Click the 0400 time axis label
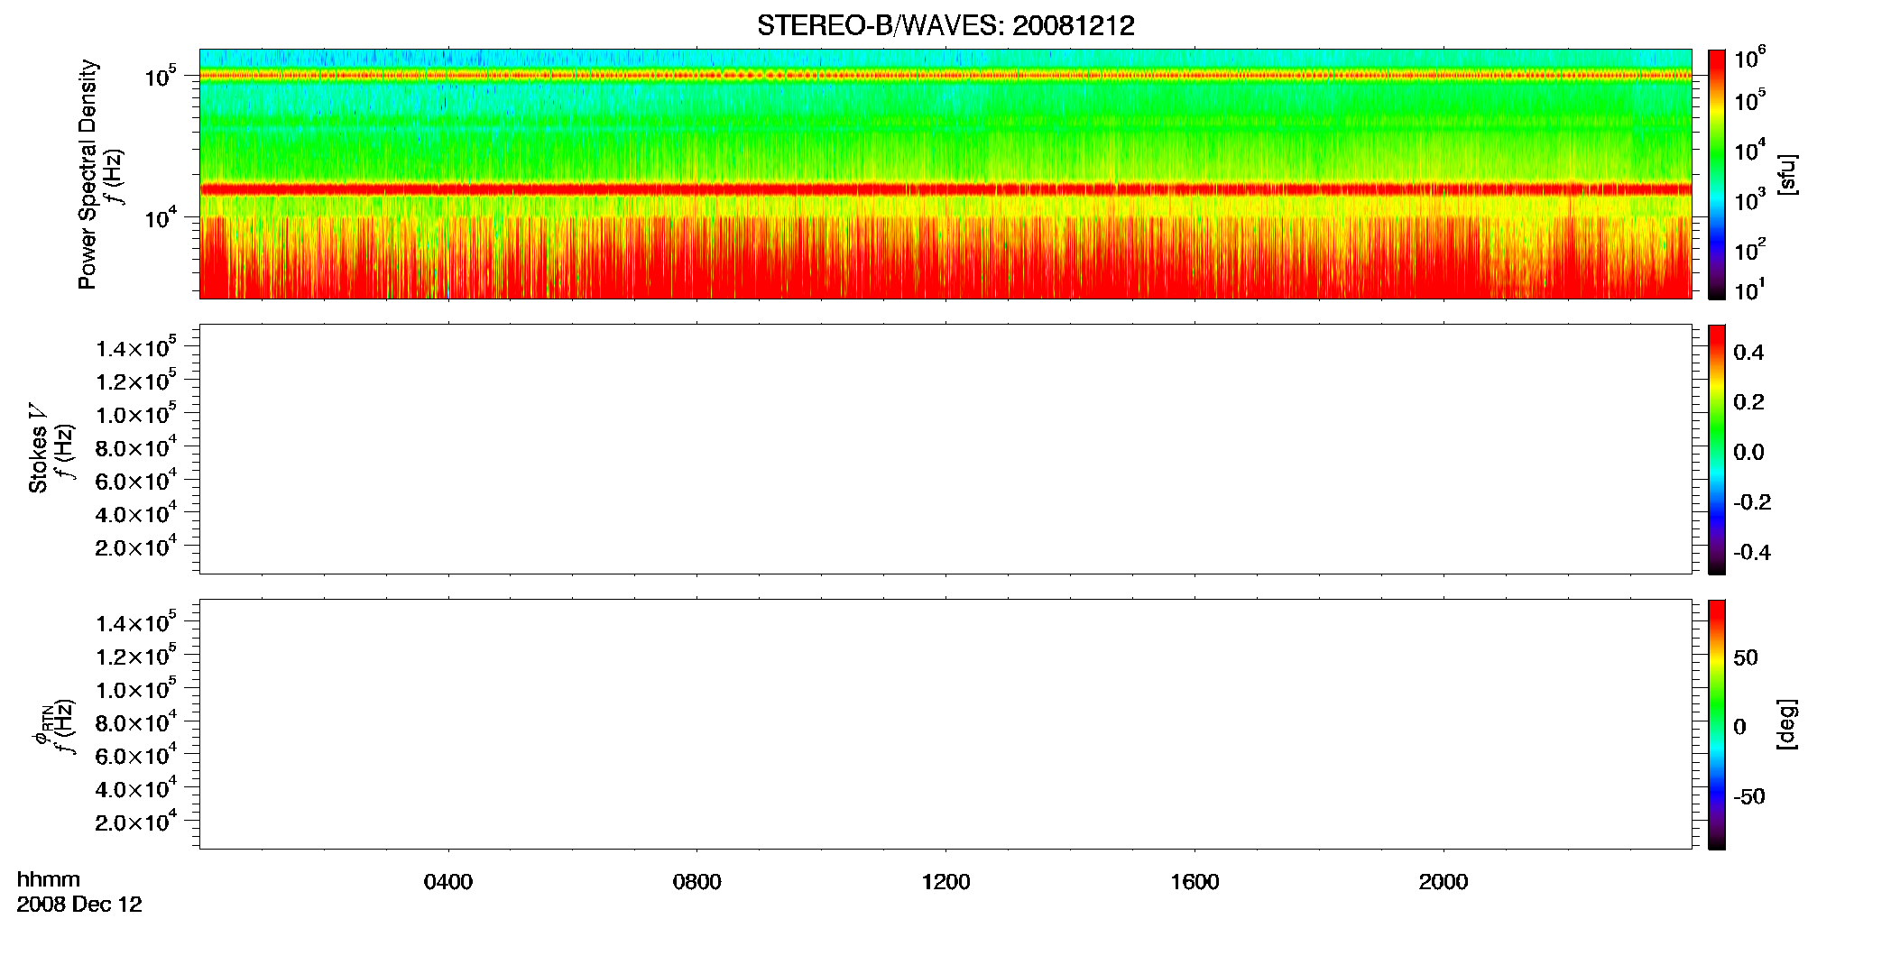 coord(448,882)
